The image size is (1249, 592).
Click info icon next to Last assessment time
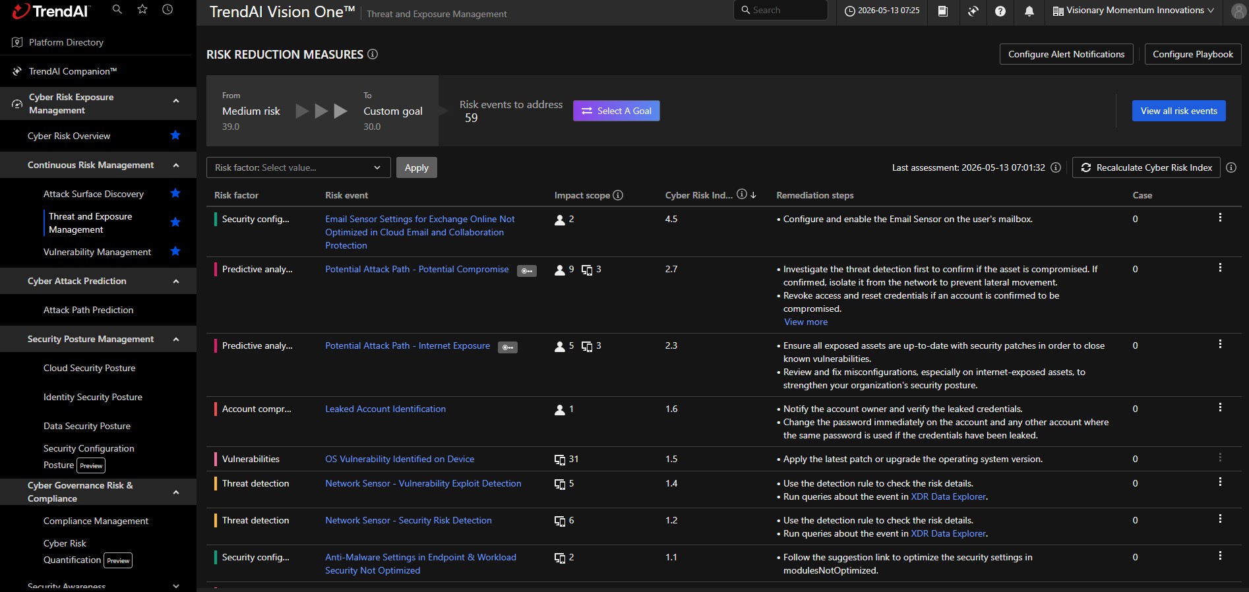point(1056,167)
